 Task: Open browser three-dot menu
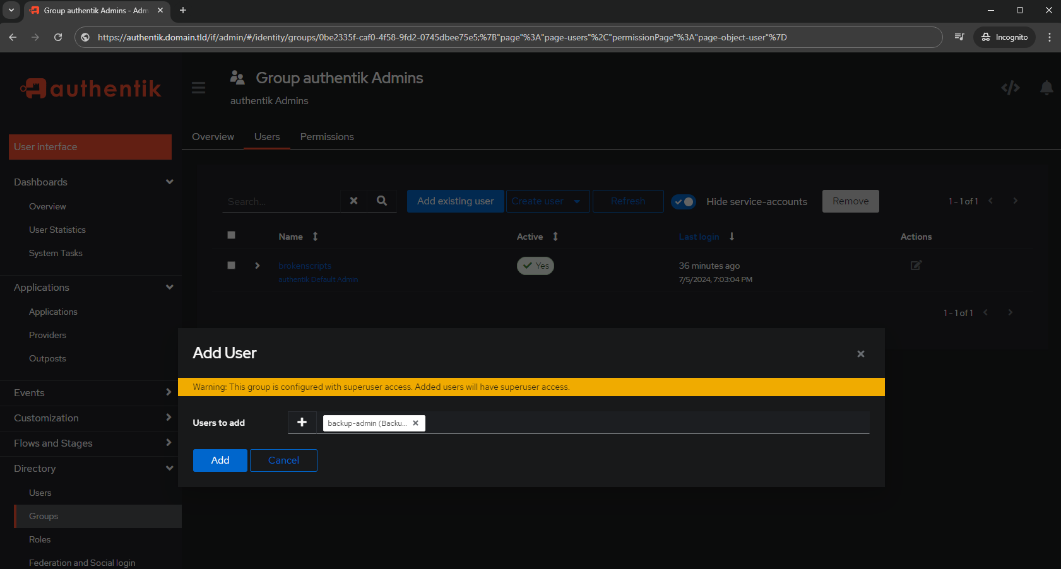click(1050, 37)
